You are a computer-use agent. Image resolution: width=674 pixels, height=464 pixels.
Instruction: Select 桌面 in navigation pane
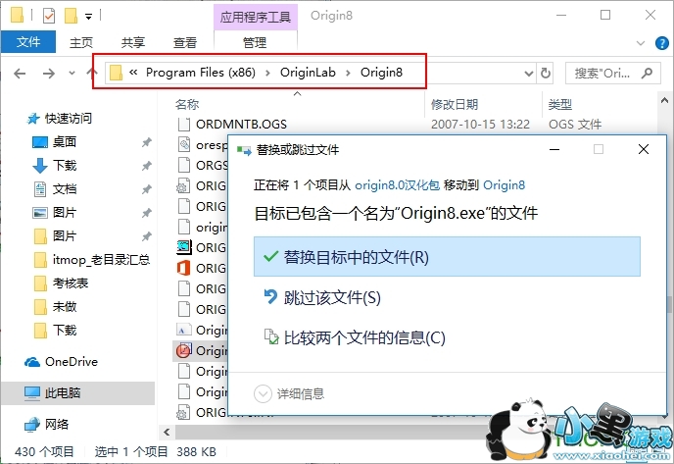55,141
